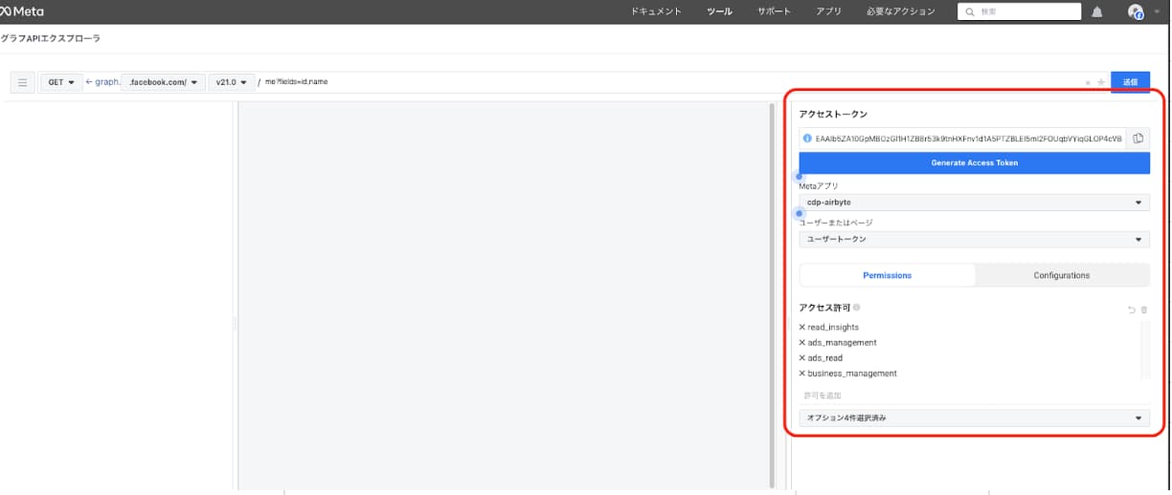Delete all permissions with trash icon
The height and width of the screenshot is (495, 1172).
pos(1143,310)
